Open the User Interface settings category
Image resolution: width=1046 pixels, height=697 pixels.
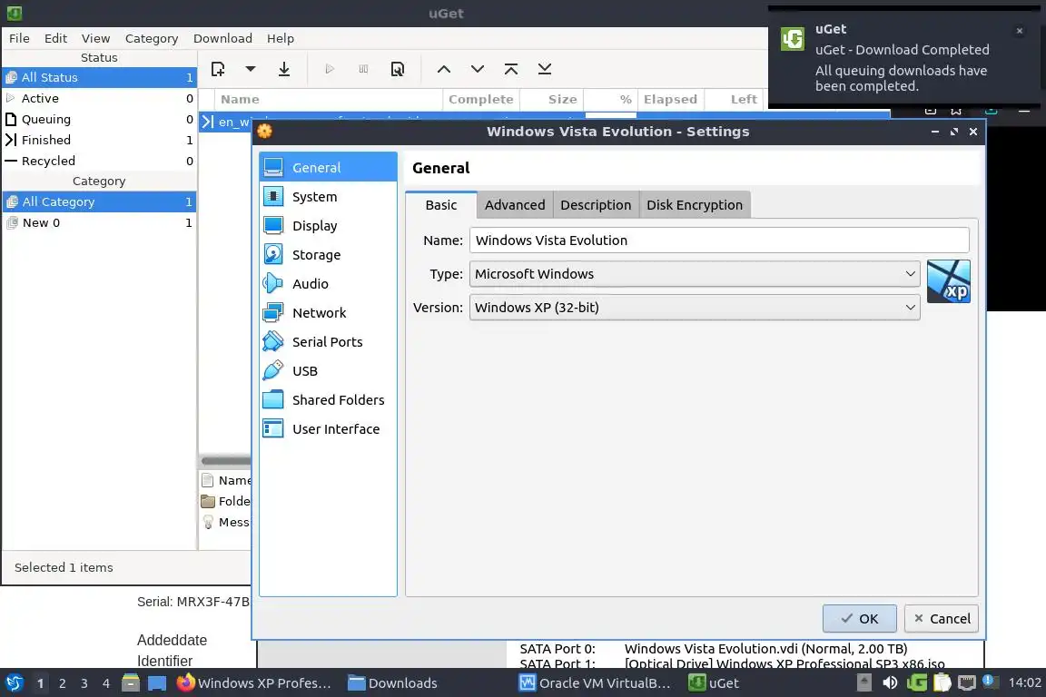(328, 429)
